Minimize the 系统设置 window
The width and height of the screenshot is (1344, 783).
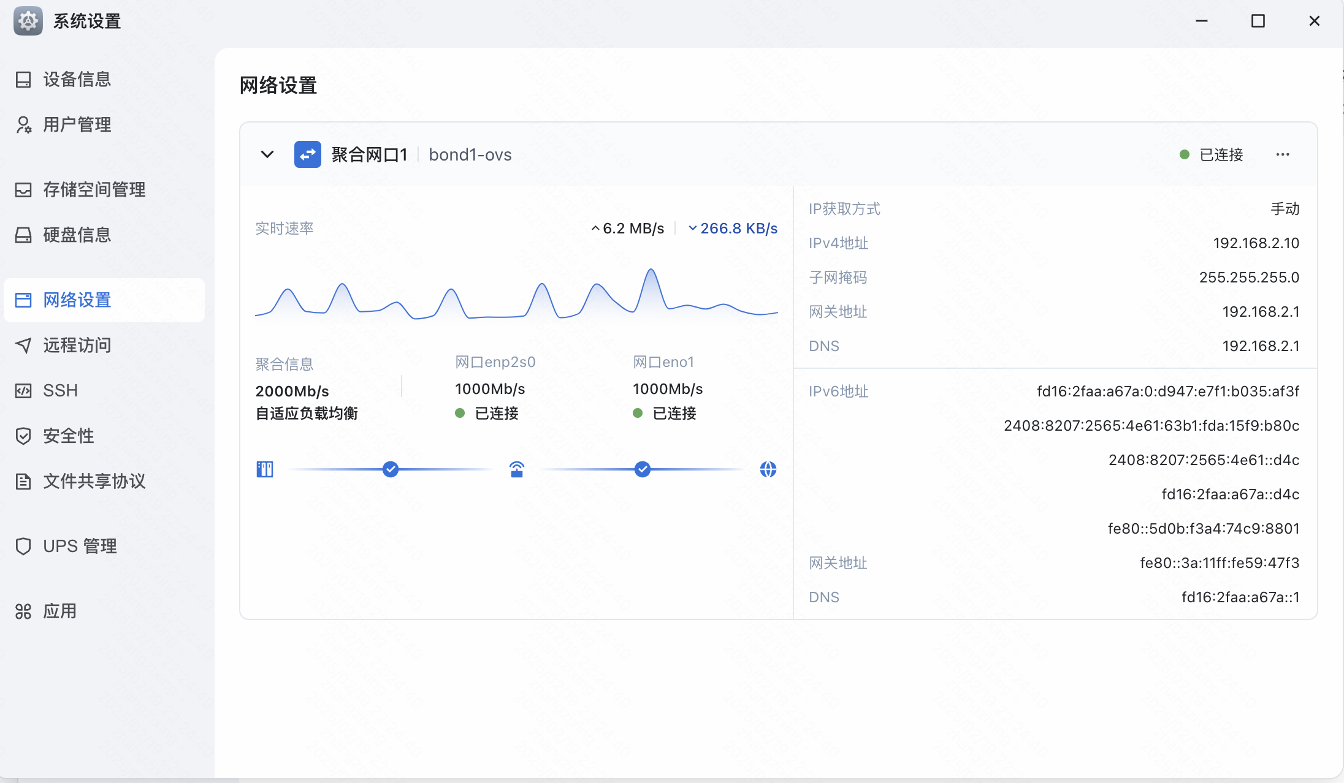(1202, 21)
